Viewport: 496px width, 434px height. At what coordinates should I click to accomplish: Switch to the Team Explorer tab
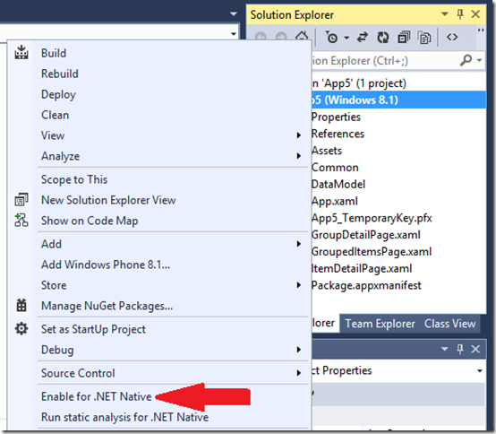[380, 324]
